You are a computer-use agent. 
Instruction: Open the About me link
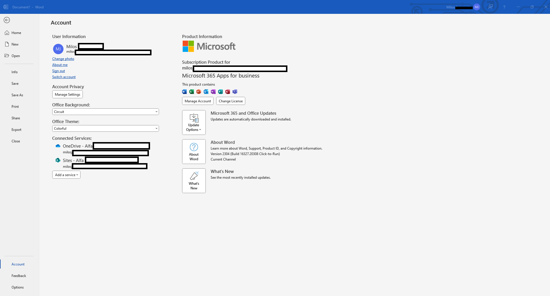60,65
